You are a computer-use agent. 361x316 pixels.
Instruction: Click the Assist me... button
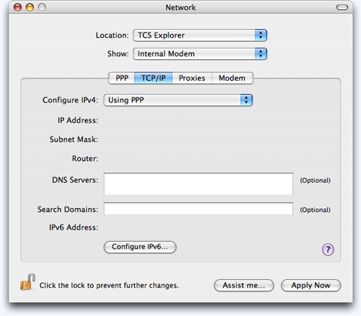[244, 285]
